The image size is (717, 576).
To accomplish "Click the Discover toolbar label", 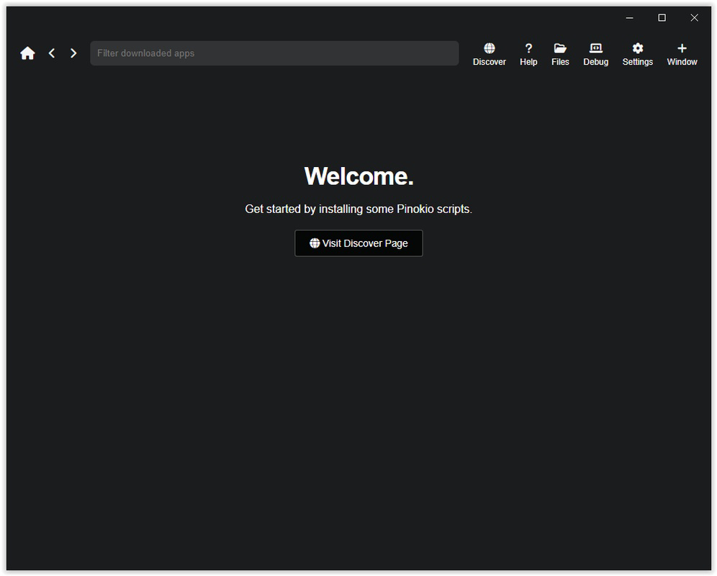I will 490,62.
